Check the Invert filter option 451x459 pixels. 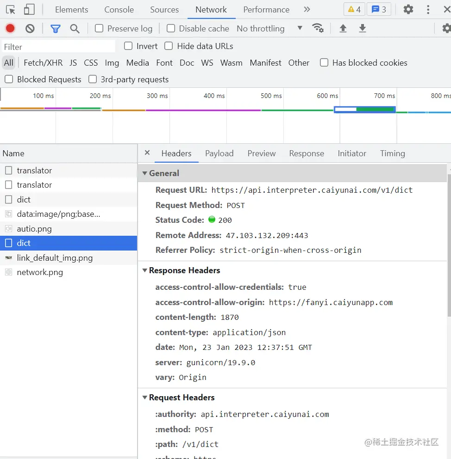click(128, 46)
